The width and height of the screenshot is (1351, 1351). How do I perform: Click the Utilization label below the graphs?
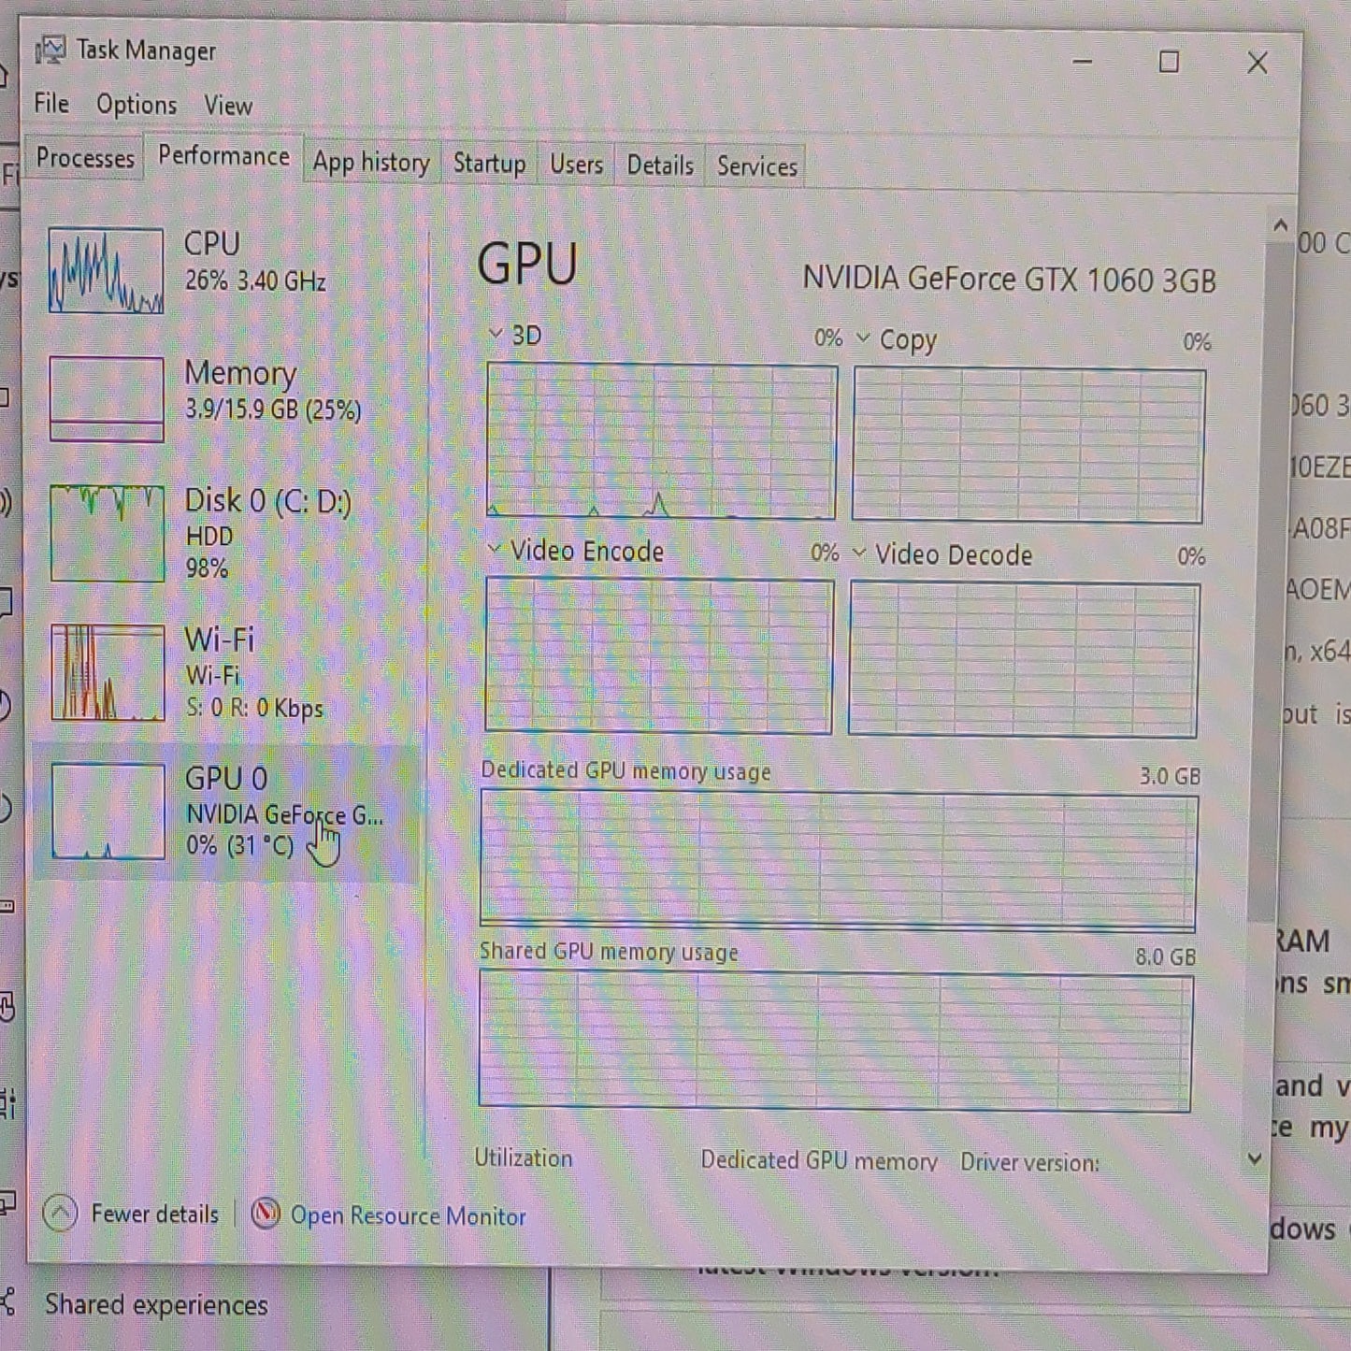pyautogui.click(x=523, y=1158)
